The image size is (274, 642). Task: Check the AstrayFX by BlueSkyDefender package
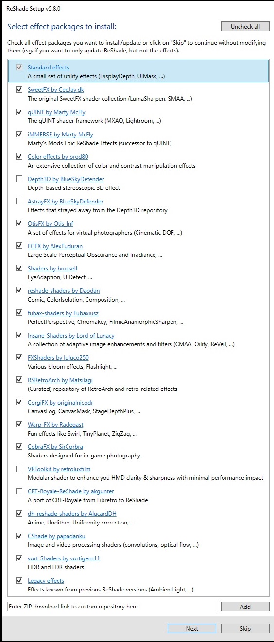click(x=19, y=201)
